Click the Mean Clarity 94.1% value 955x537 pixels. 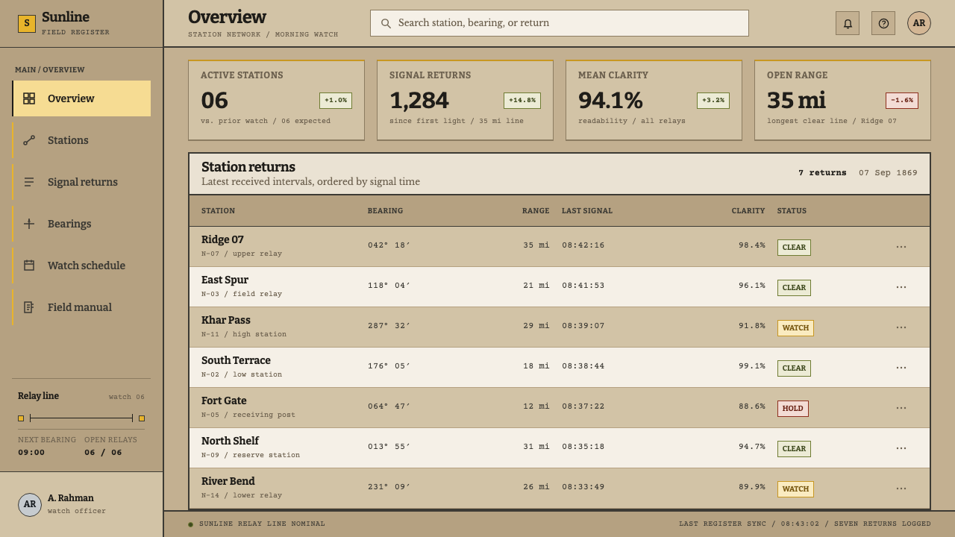pyautogui.click(x=610, y=101)
